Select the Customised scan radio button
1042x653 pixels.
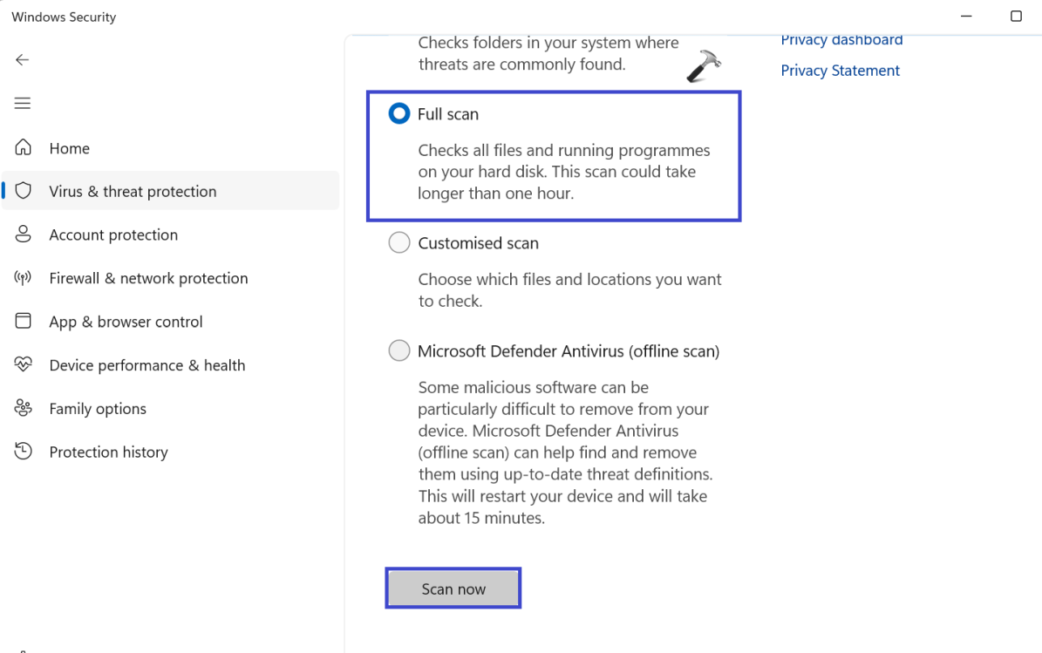[x=399, y=243]
